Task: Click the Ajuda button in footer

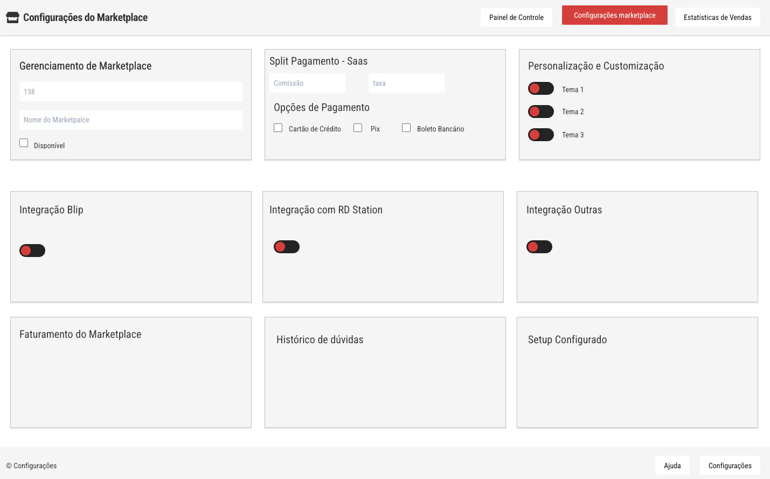Action: tap(672, 466)
